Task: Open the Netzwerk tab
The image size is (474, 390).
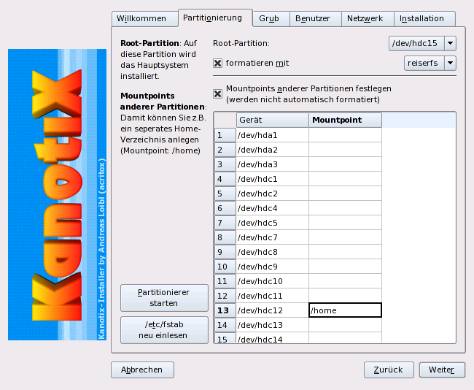Action: click(x=368, y=19)
